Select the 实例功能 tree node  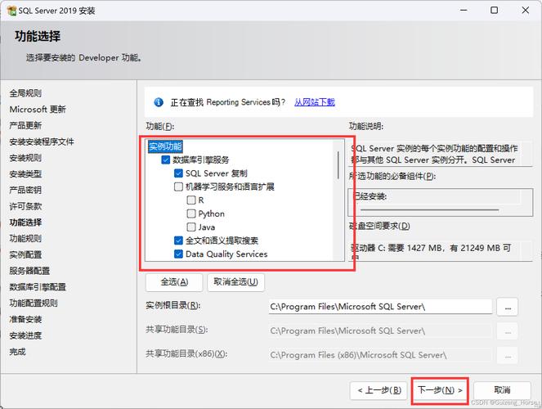[x=165, y=146]
